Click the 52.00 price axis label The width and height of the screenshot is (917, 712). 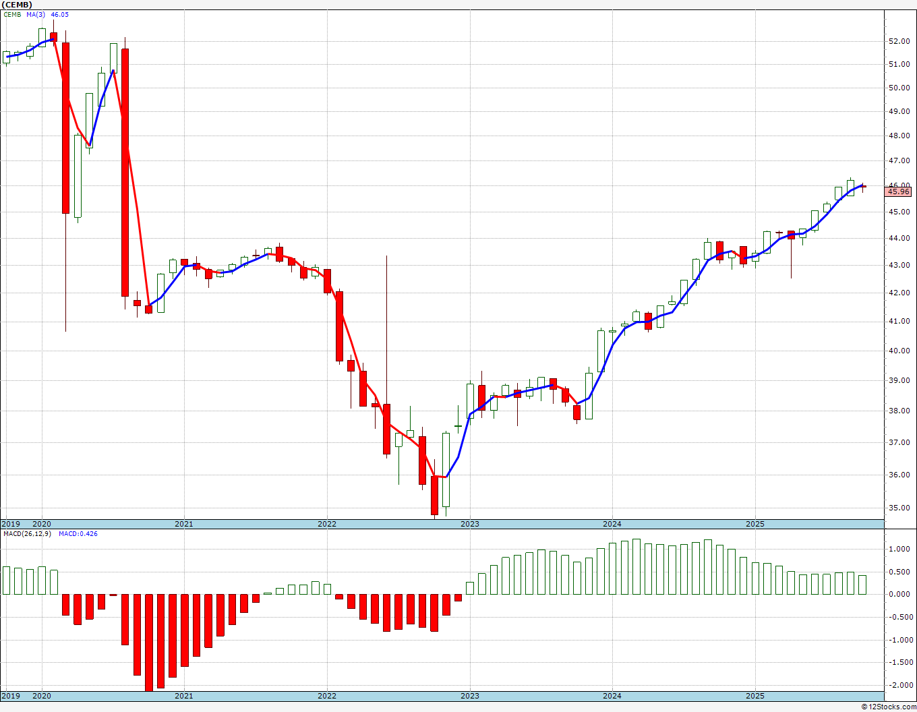tap(899, 41)
